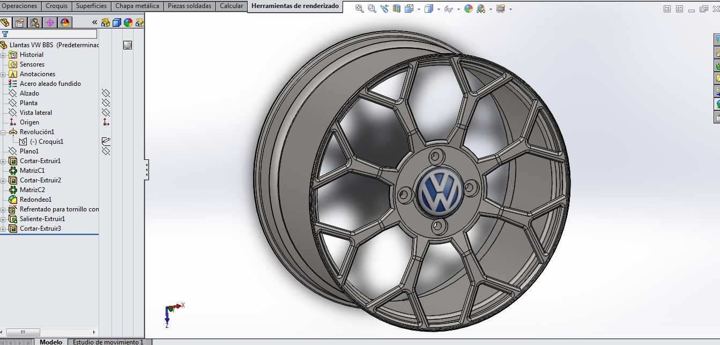720x345 pixels.
Task: Open the Hide/Show Items dropdown arrow
Action: coord(458,10)
